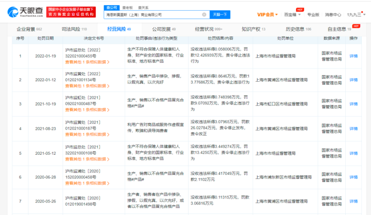The height and width of the screenshot is (215, 371).
Task: Switch to the 经营状况 tab
Action: [x=209, y=29]
